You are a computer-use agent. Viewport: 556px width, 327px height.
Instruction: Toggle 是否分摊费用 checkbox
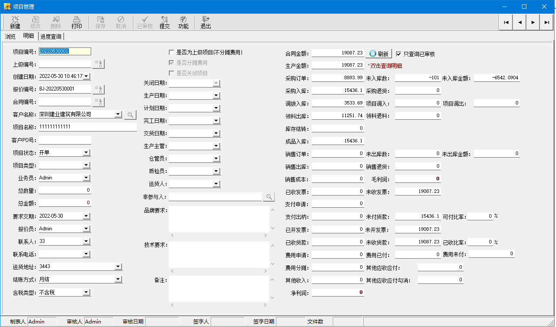coord(171,63)
